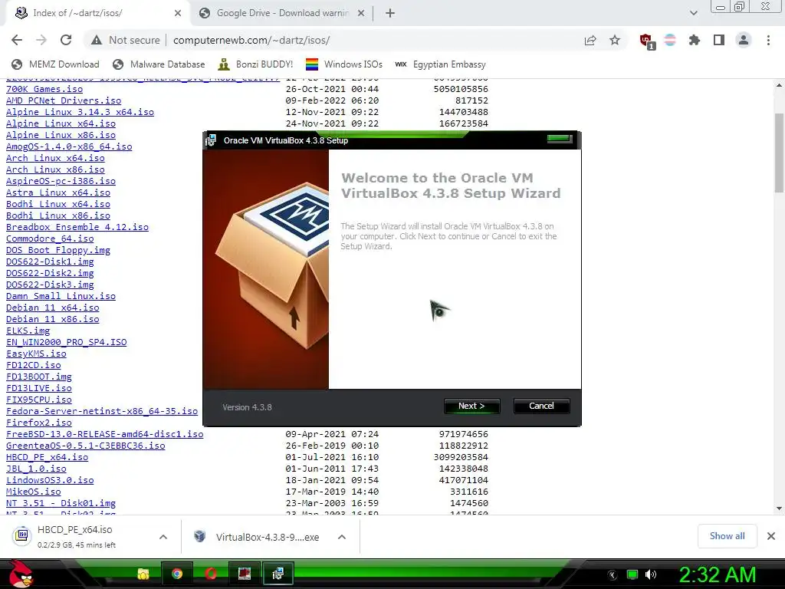785x589 pixels.
Task: Open the Opera taskbar icon
Action: 211,574
